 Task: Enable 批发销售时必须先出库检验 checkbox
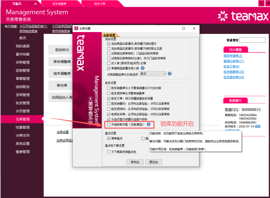pyautogui.click(x=109, y=104)
